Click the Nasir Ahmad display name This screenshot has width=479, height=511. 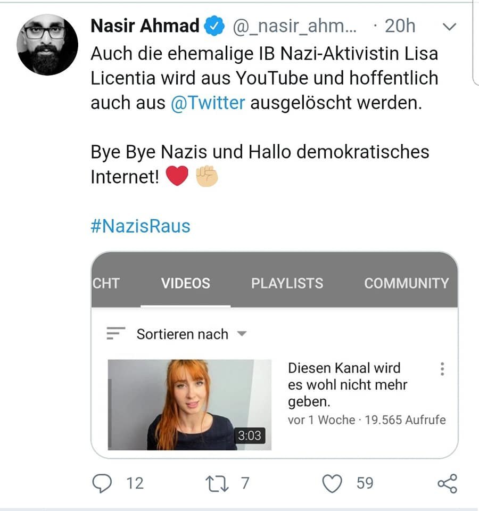(x=145, y=26)
